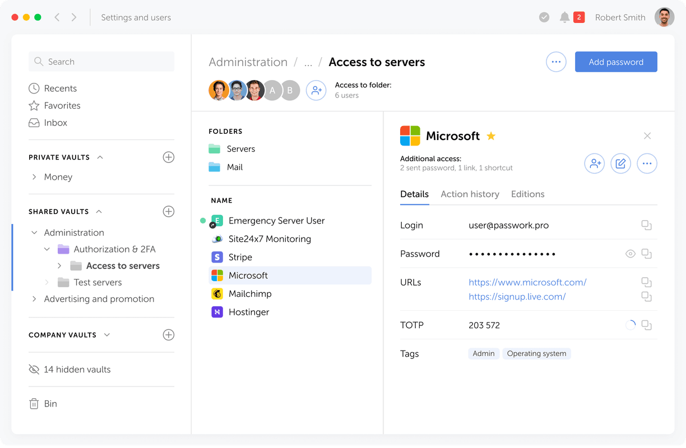Click the breadcrumb ellipsis
Image resolution: width=686 pixels, height=448 pixels.
[x=308, y=63]
